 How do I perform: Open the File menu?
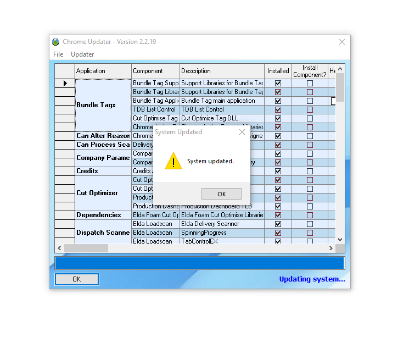pyautogui.click(x=58, y=54)
